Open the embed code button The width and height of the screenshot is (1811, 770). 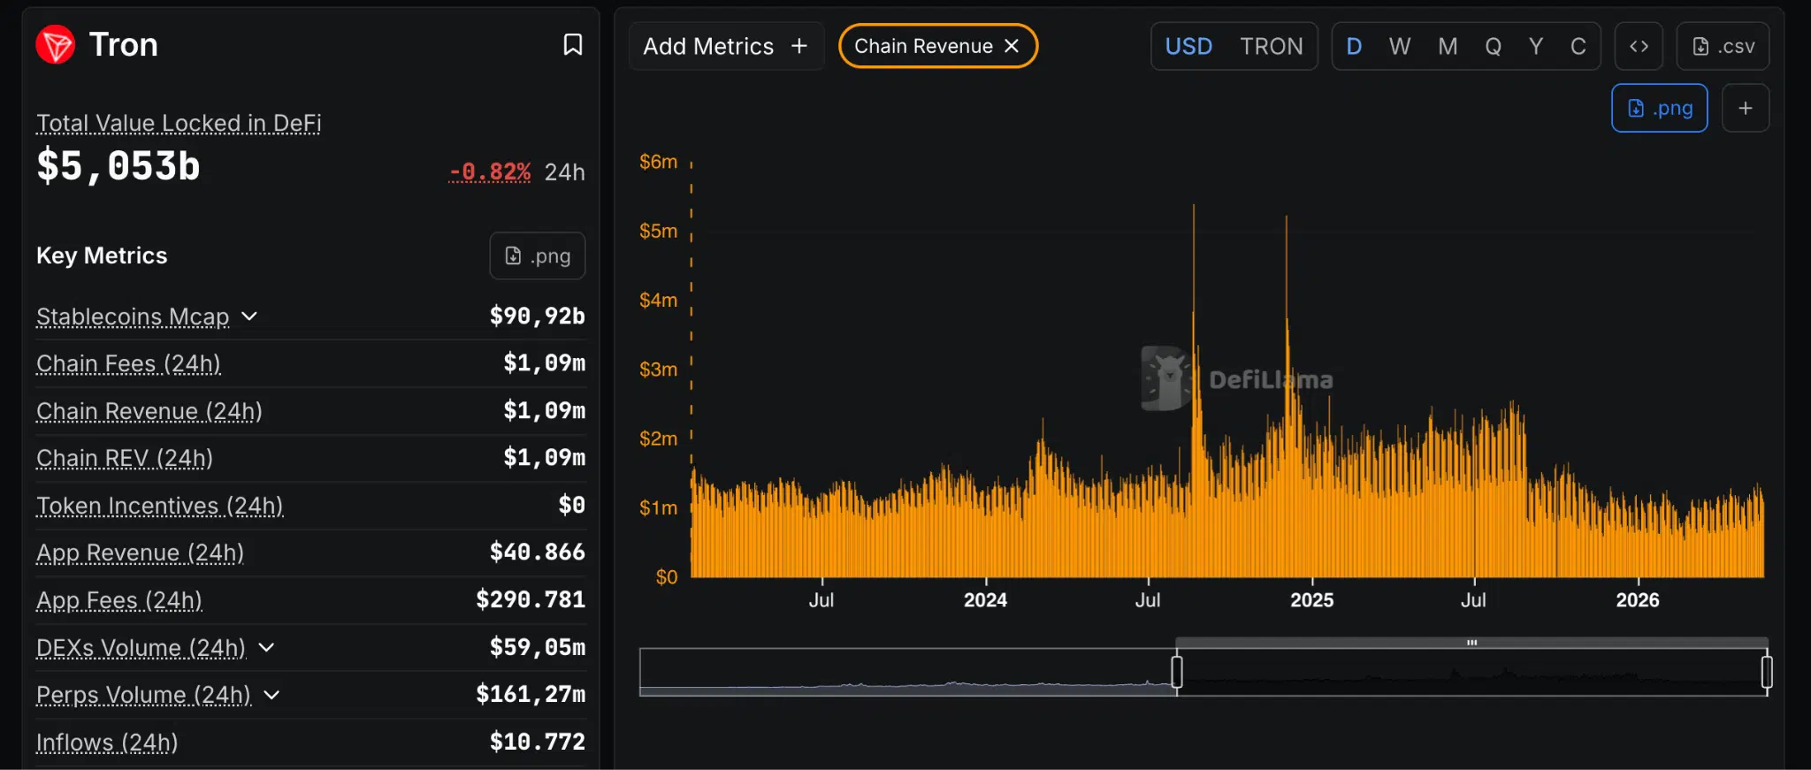(1639, 46)
